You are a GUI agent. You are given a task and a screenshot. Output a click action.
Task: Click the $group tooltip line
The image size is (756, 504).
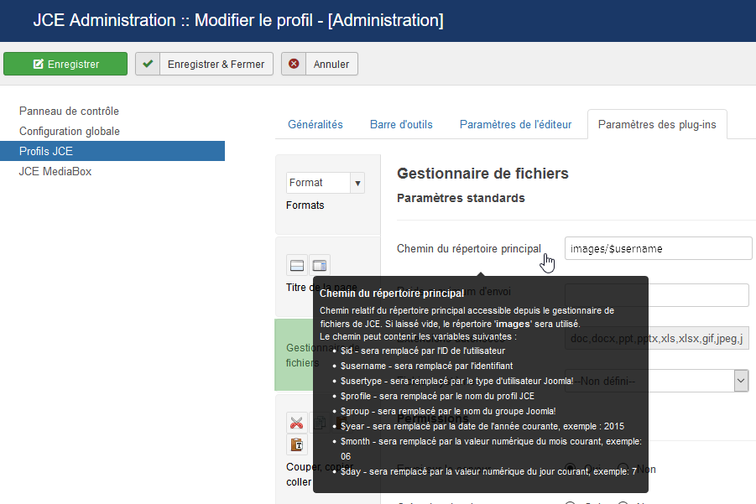pyautogui.click(x=448, y=412)
